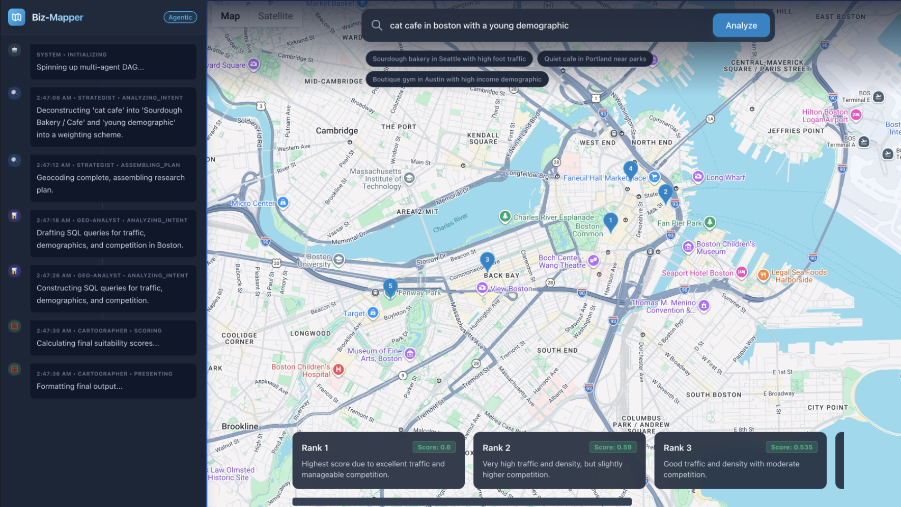Click the Biz-Mapper book logo icon

click(x=16, y=17)
